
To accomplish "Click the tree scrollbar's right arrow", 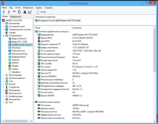I will click(31, 121).
